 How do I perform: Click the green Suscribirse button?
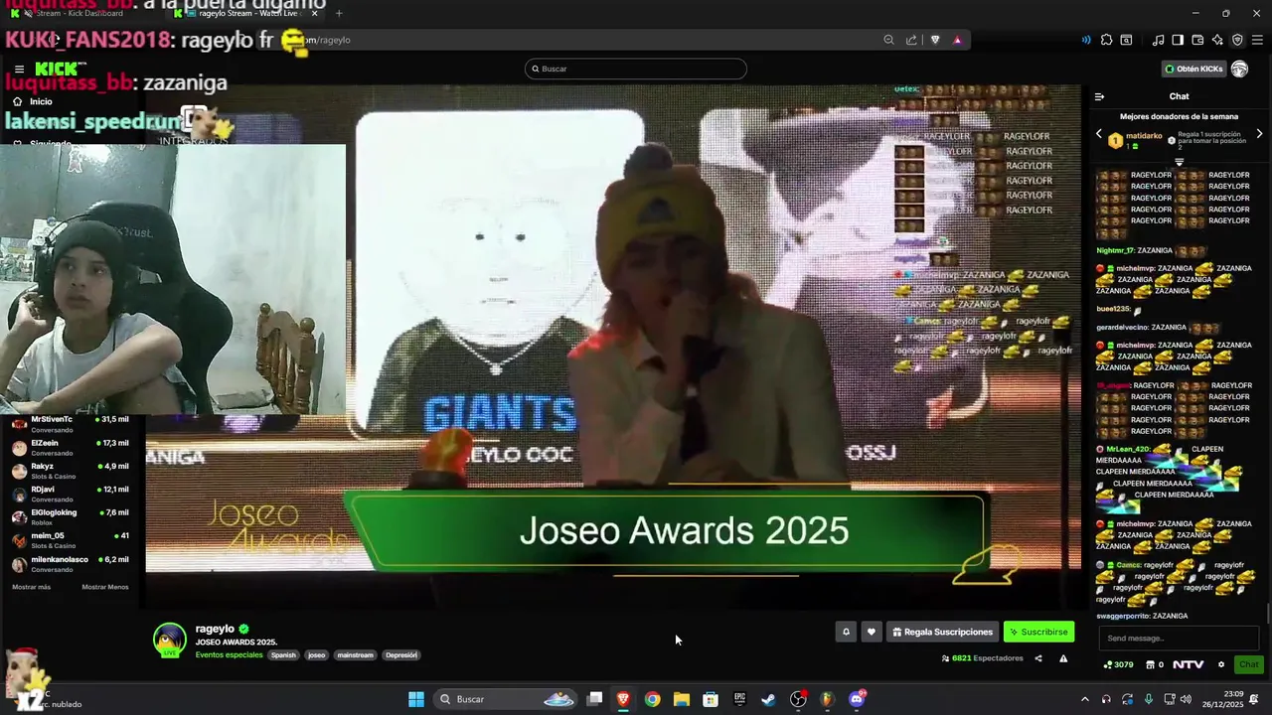click(1038, 632)
